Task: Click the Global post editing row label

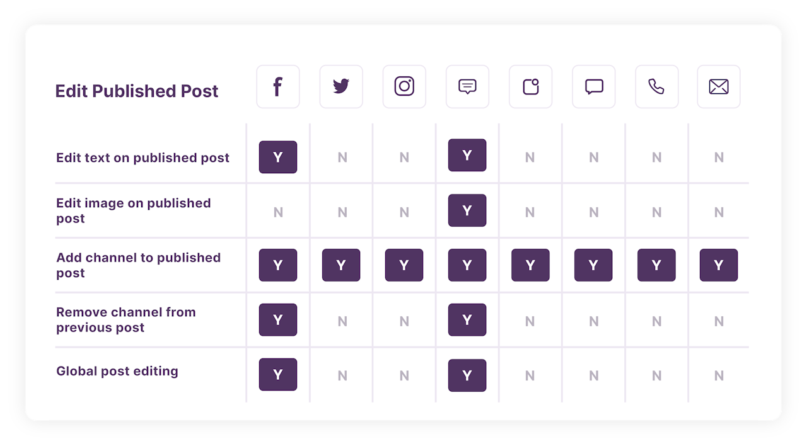Action: [x=117, y=372]
